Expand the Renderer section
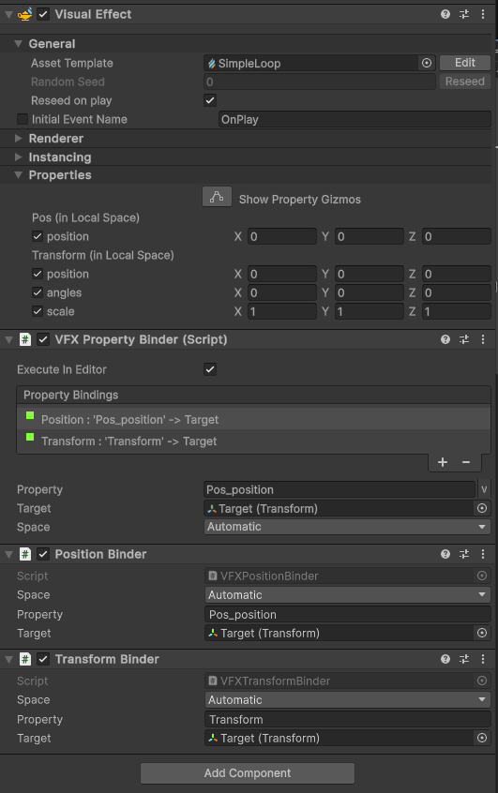The image size is (498, 793). (x=18, y=138)
